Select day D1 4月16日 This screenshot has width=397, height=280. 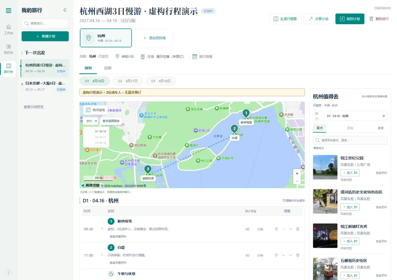pos(95,81)
